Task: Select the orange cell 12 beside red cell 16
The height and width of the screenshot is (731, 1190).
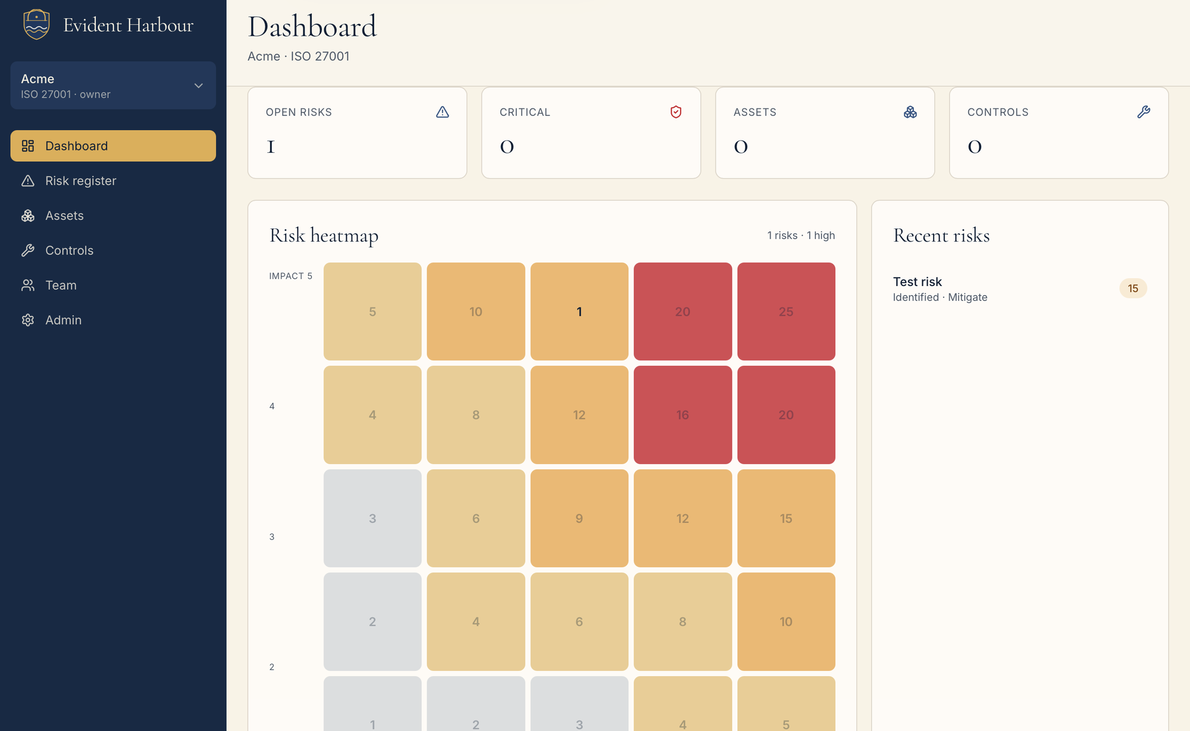Action: [579, 415]
